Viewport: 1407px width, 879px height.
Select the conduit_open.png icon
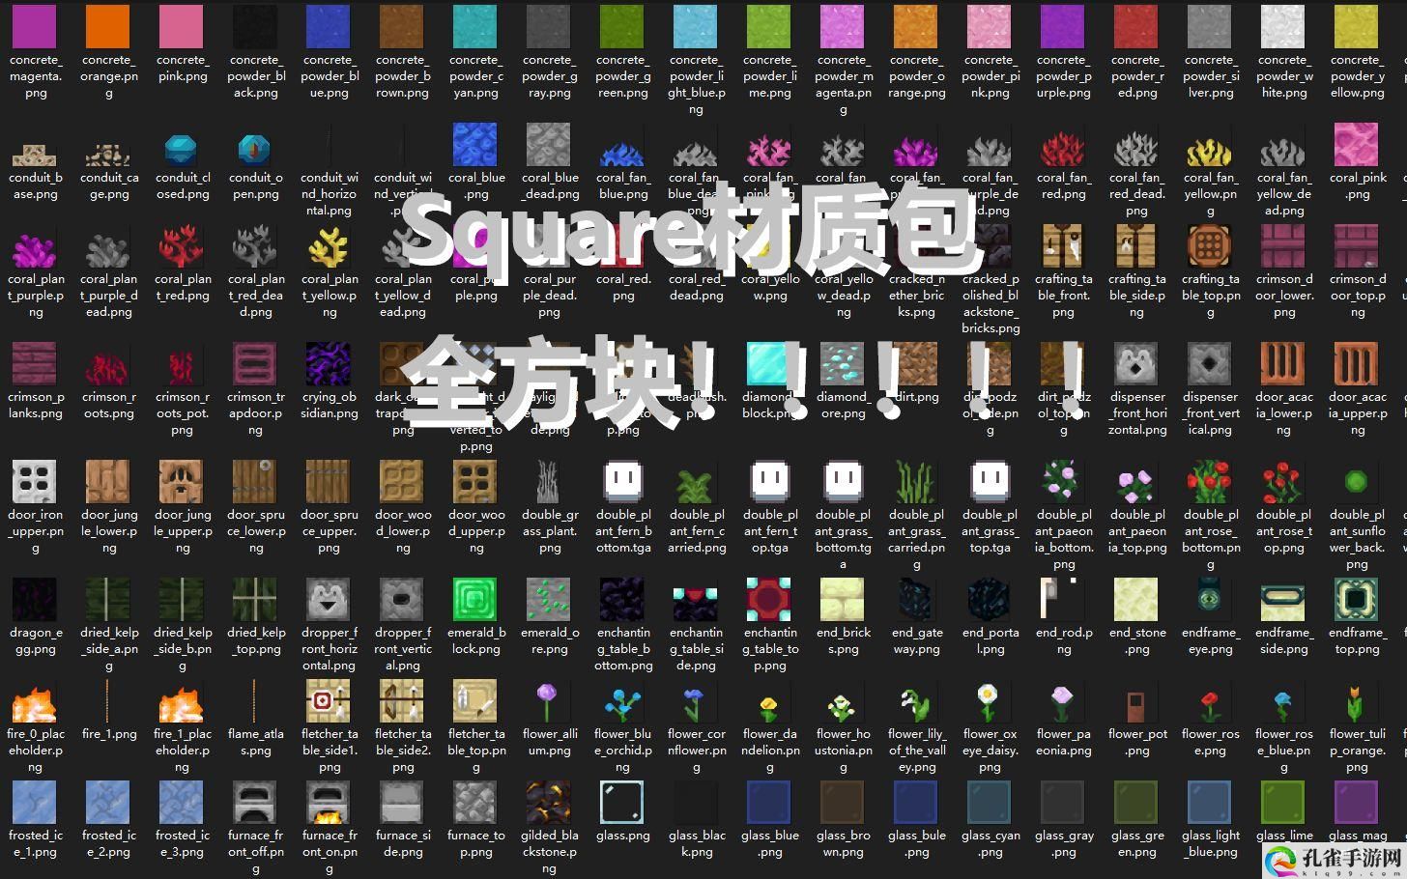coord(255,150)
